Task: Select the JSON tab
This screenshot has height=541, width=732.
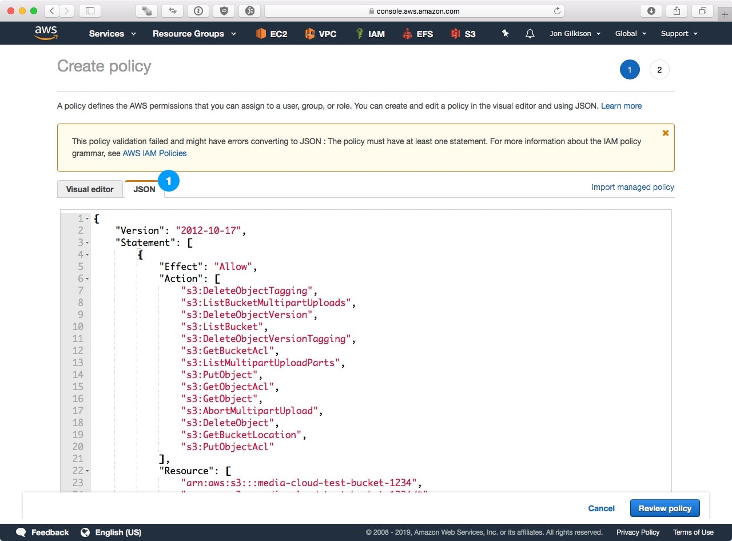Action: [x=144, y=189]
